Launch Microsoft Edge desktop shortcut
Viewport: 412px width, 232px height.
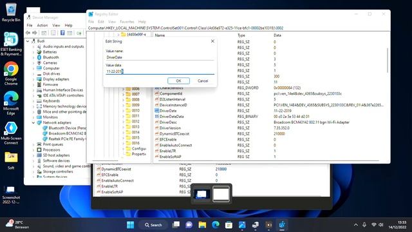coord(11,103)
